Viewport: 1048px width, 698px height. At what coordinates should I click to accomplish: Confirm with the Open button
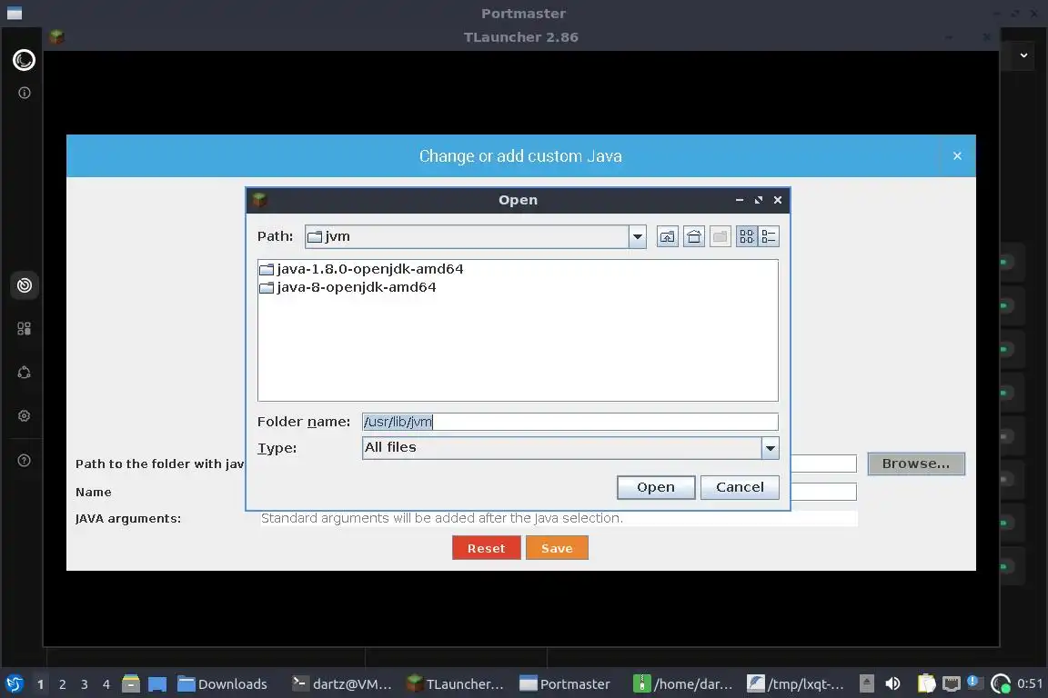(x=656, y=487)
